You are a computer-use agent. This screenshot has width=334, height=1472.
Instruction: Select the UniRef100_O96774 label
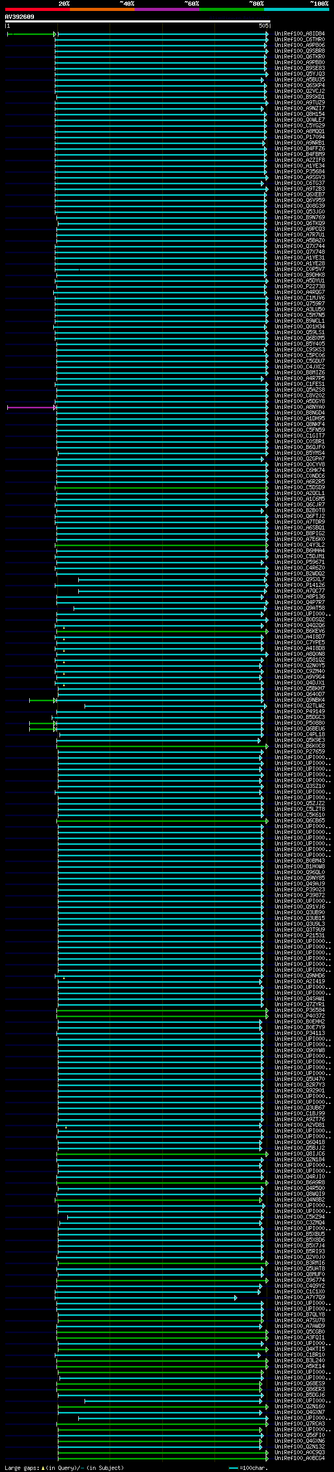(300, 1280)
